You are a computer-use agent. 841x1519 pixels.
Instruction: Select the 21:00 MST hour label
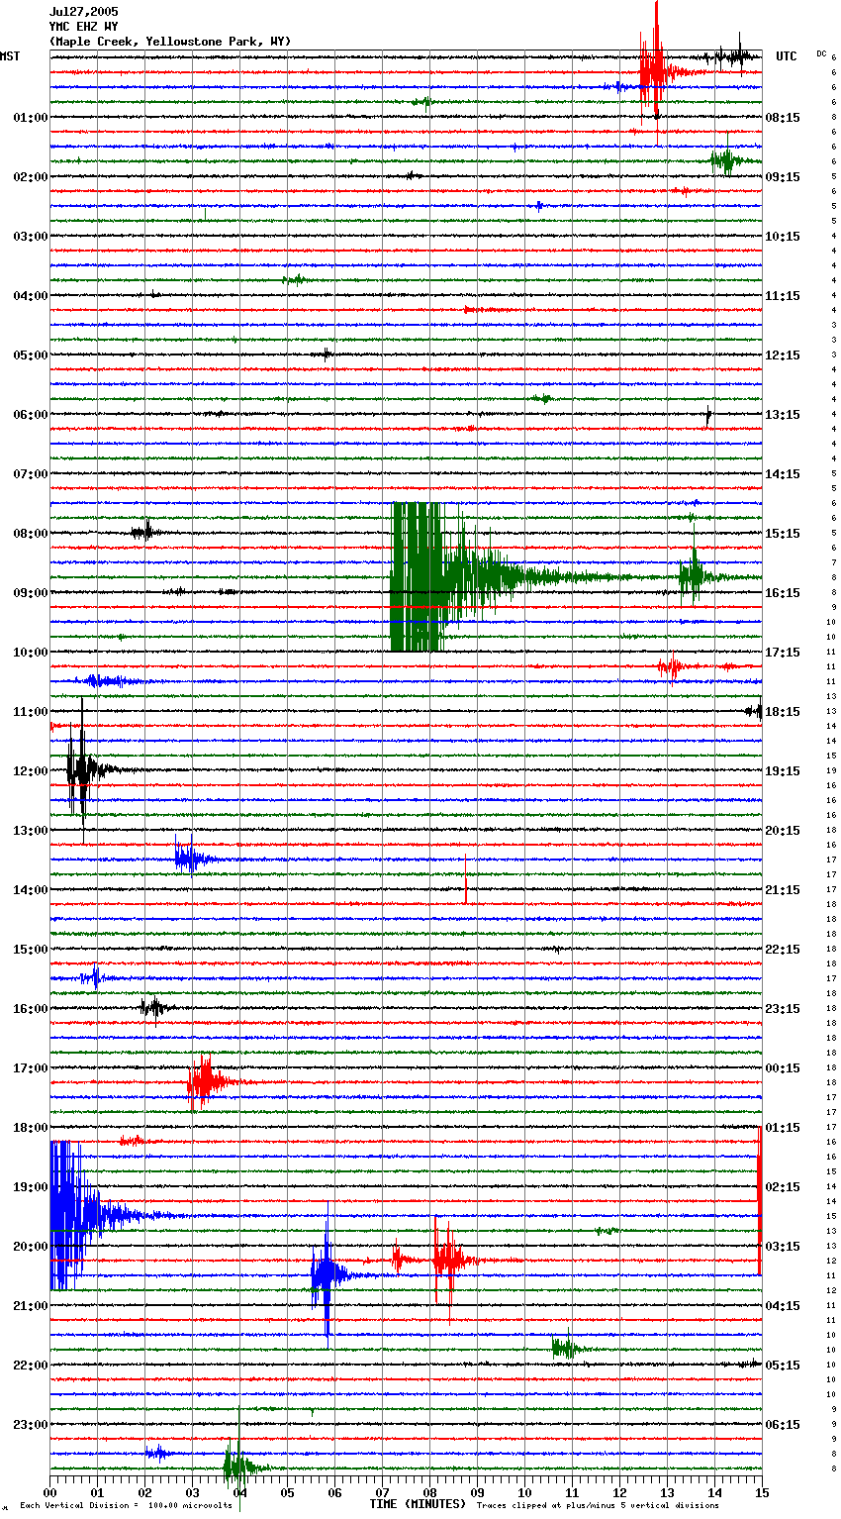pyautogui.click(x=31, y=1306)
